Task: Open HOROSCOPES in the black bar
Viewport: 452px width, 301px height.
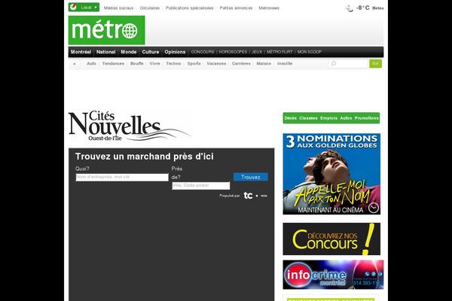Action: point(233,52)
